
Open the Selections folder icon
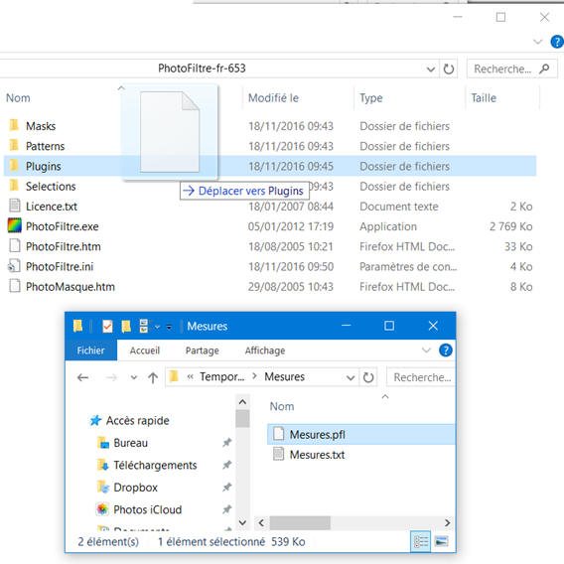tap(14, 186)
